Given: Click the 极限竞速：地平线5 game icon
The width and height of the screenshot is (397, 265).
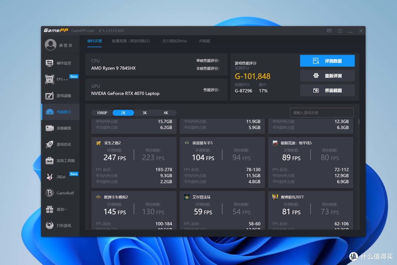Looking at the screenshot, I should coord(275,143).
